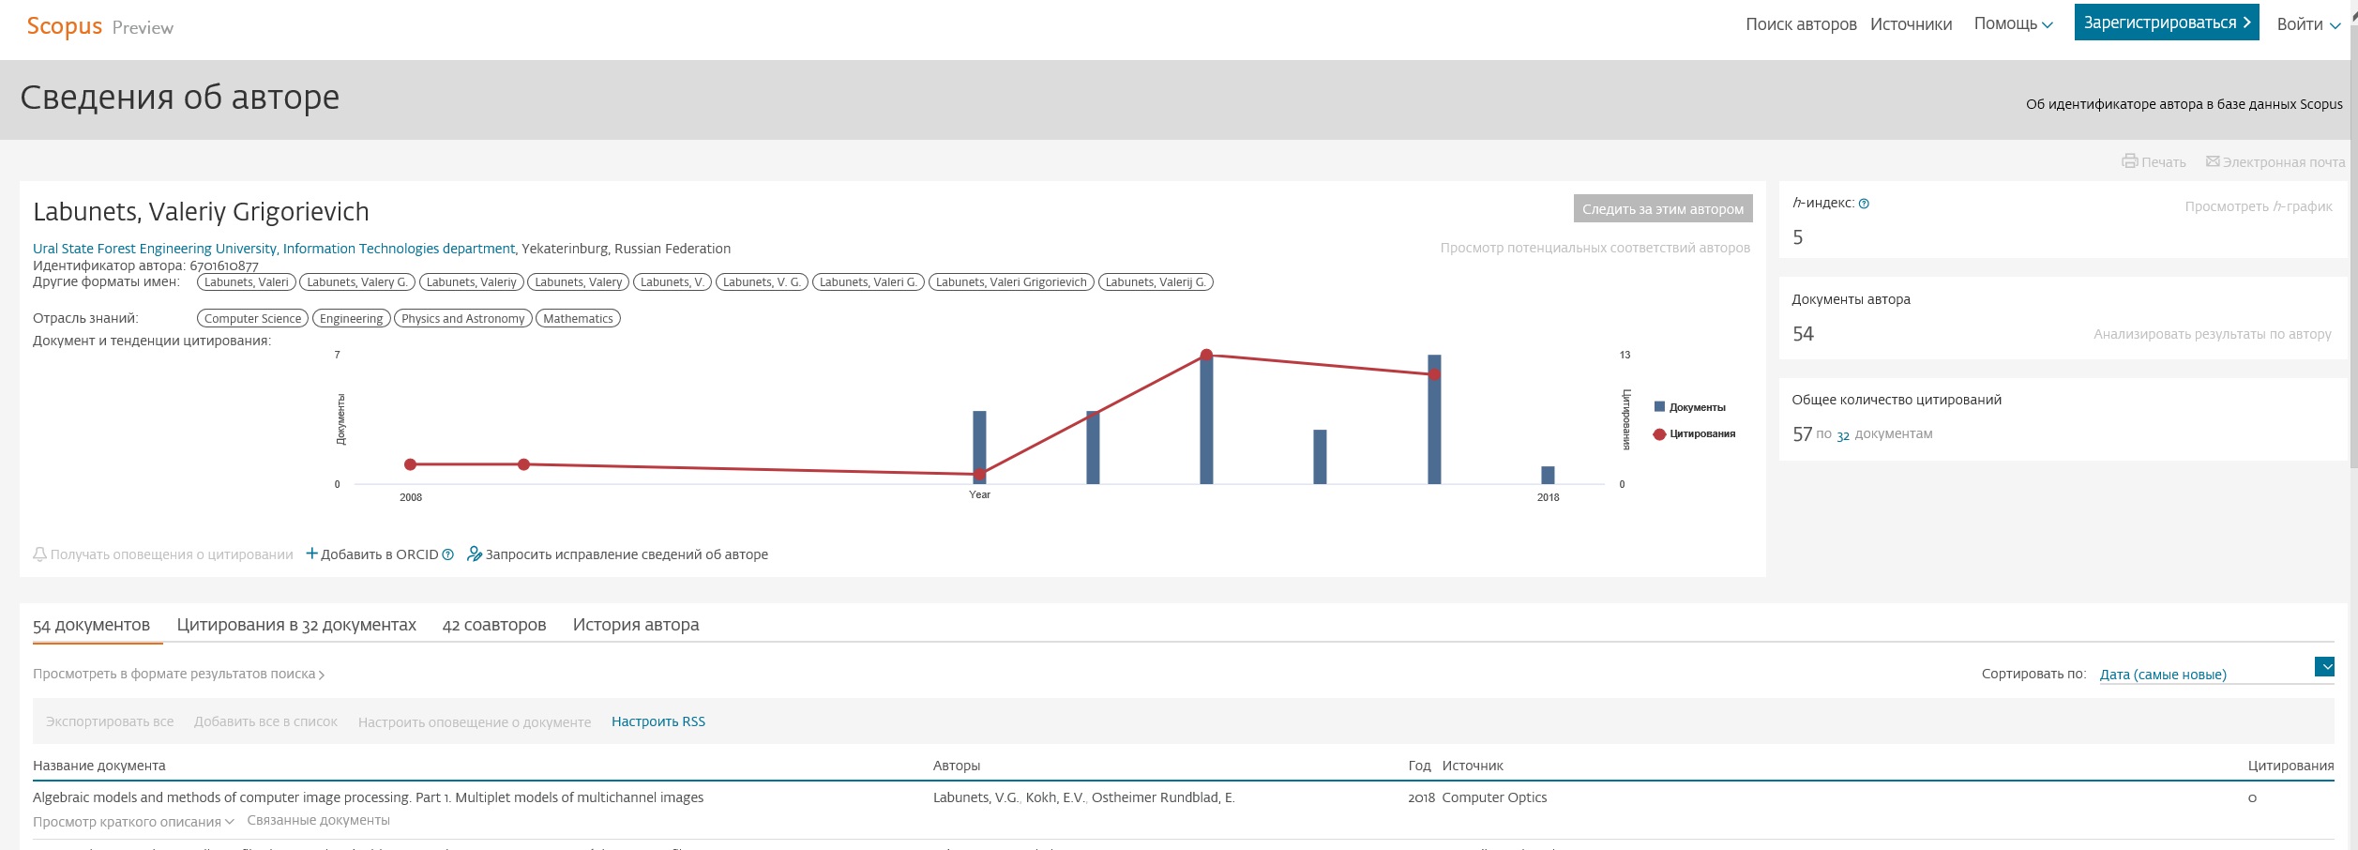The width and height of the screenshot is (2358, 850).
Task: Click the Scopus logo
Action: (x=64, y=26)
